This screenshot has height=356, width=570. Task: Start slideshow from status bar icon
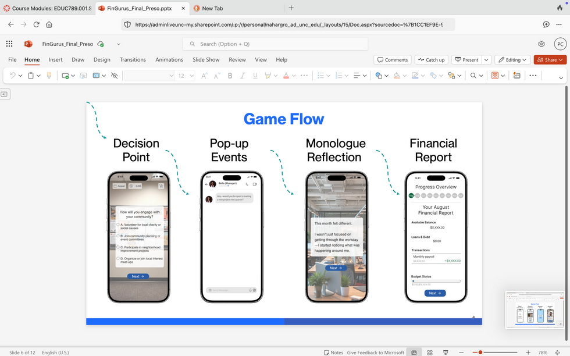click(x=446, y=353)
